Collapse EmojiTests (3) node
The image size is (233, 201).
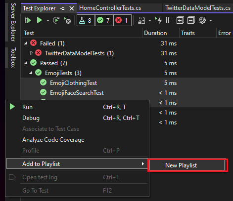click(31, 73)
